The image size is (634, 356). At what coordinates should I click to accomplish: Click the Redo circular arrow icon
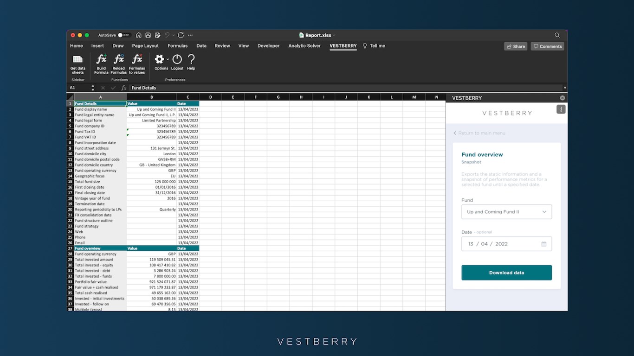pos(181,35)
